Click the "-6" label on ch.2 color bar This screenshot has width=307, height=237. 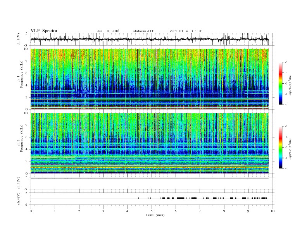click(x=286, y=158)
